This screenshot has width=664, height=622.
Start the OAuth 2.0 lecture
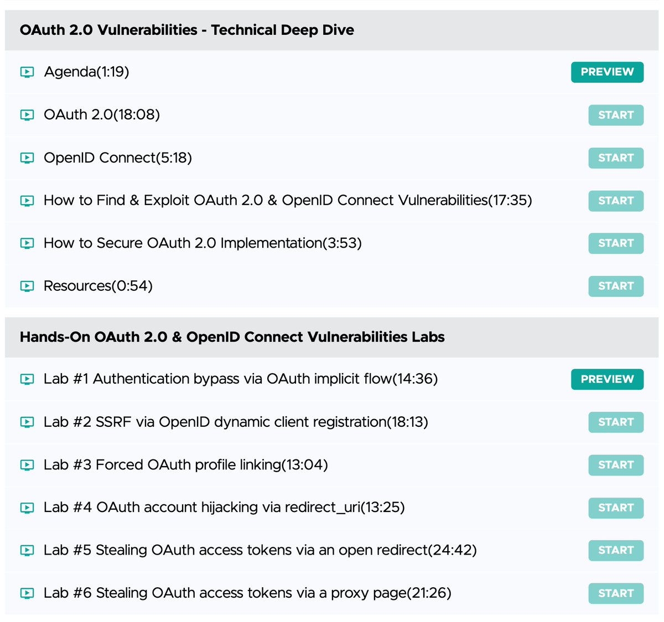(x=615, y=115)
